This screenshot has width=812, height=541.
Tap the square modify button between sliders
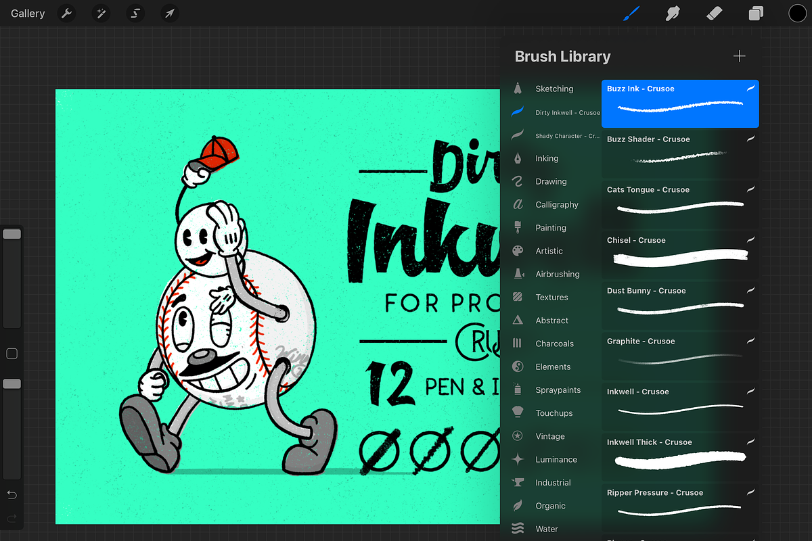point(12,354)
